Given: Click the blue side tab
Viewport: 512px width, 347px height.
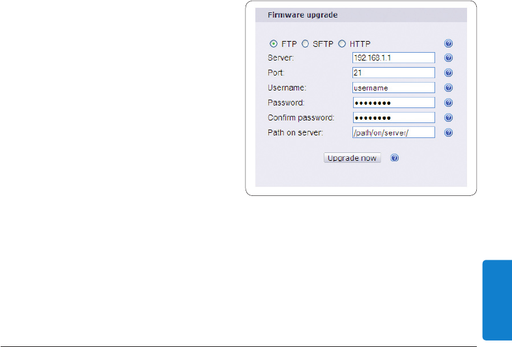Looking at the screenshot, I should 497,300.
